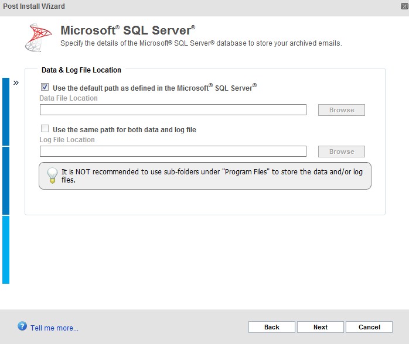
Task: Select the second dark blue progress step
Action: (x=6, y=181)
